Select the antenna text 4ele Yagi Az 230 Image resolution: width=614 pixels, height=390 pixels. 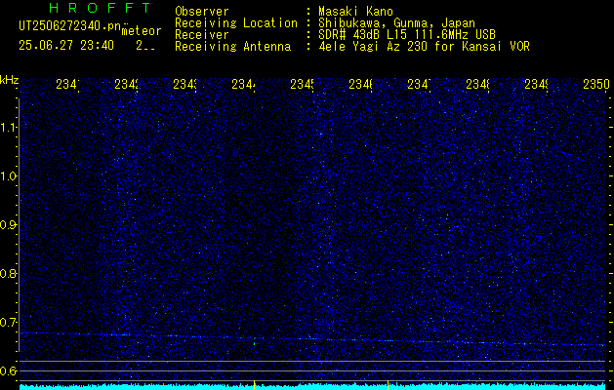pyautogui.click(x=373, y=47)
